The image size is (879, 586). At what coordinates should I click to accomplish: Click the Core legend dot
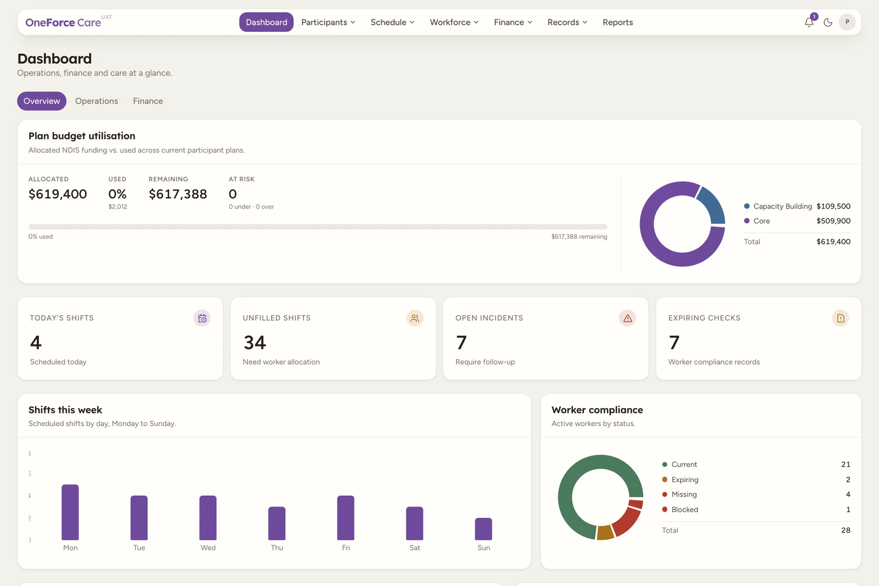pos(747,221)
